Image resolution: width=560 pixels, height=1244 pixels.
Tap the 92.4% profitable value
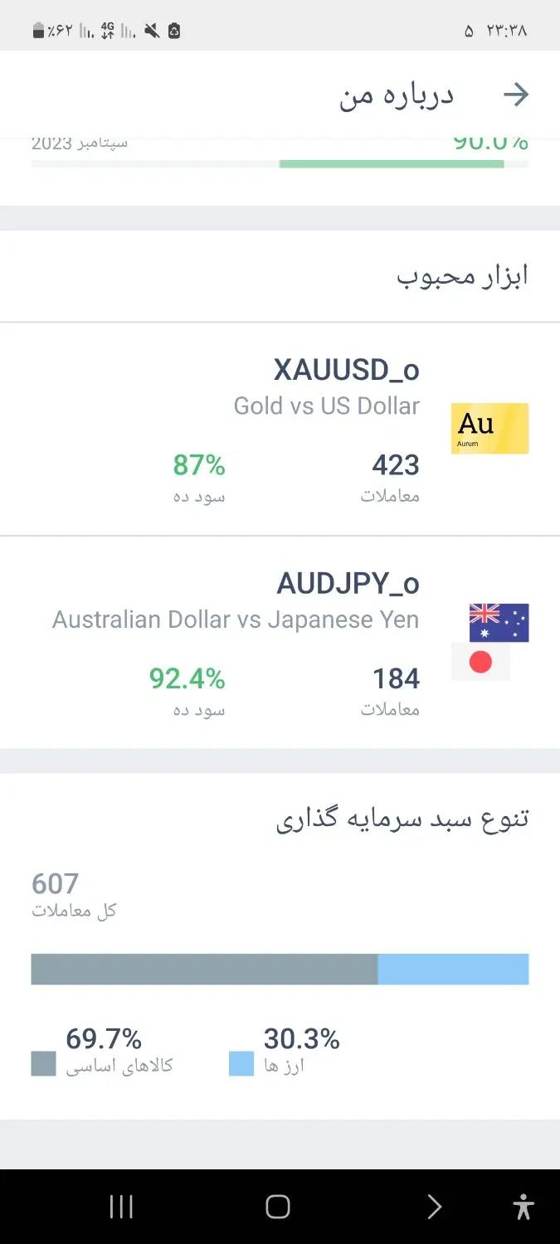[187, 679]
